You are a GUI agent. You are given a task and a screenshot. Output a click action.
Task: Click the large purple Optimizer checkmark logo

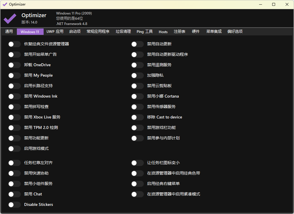tap(10, 19)
